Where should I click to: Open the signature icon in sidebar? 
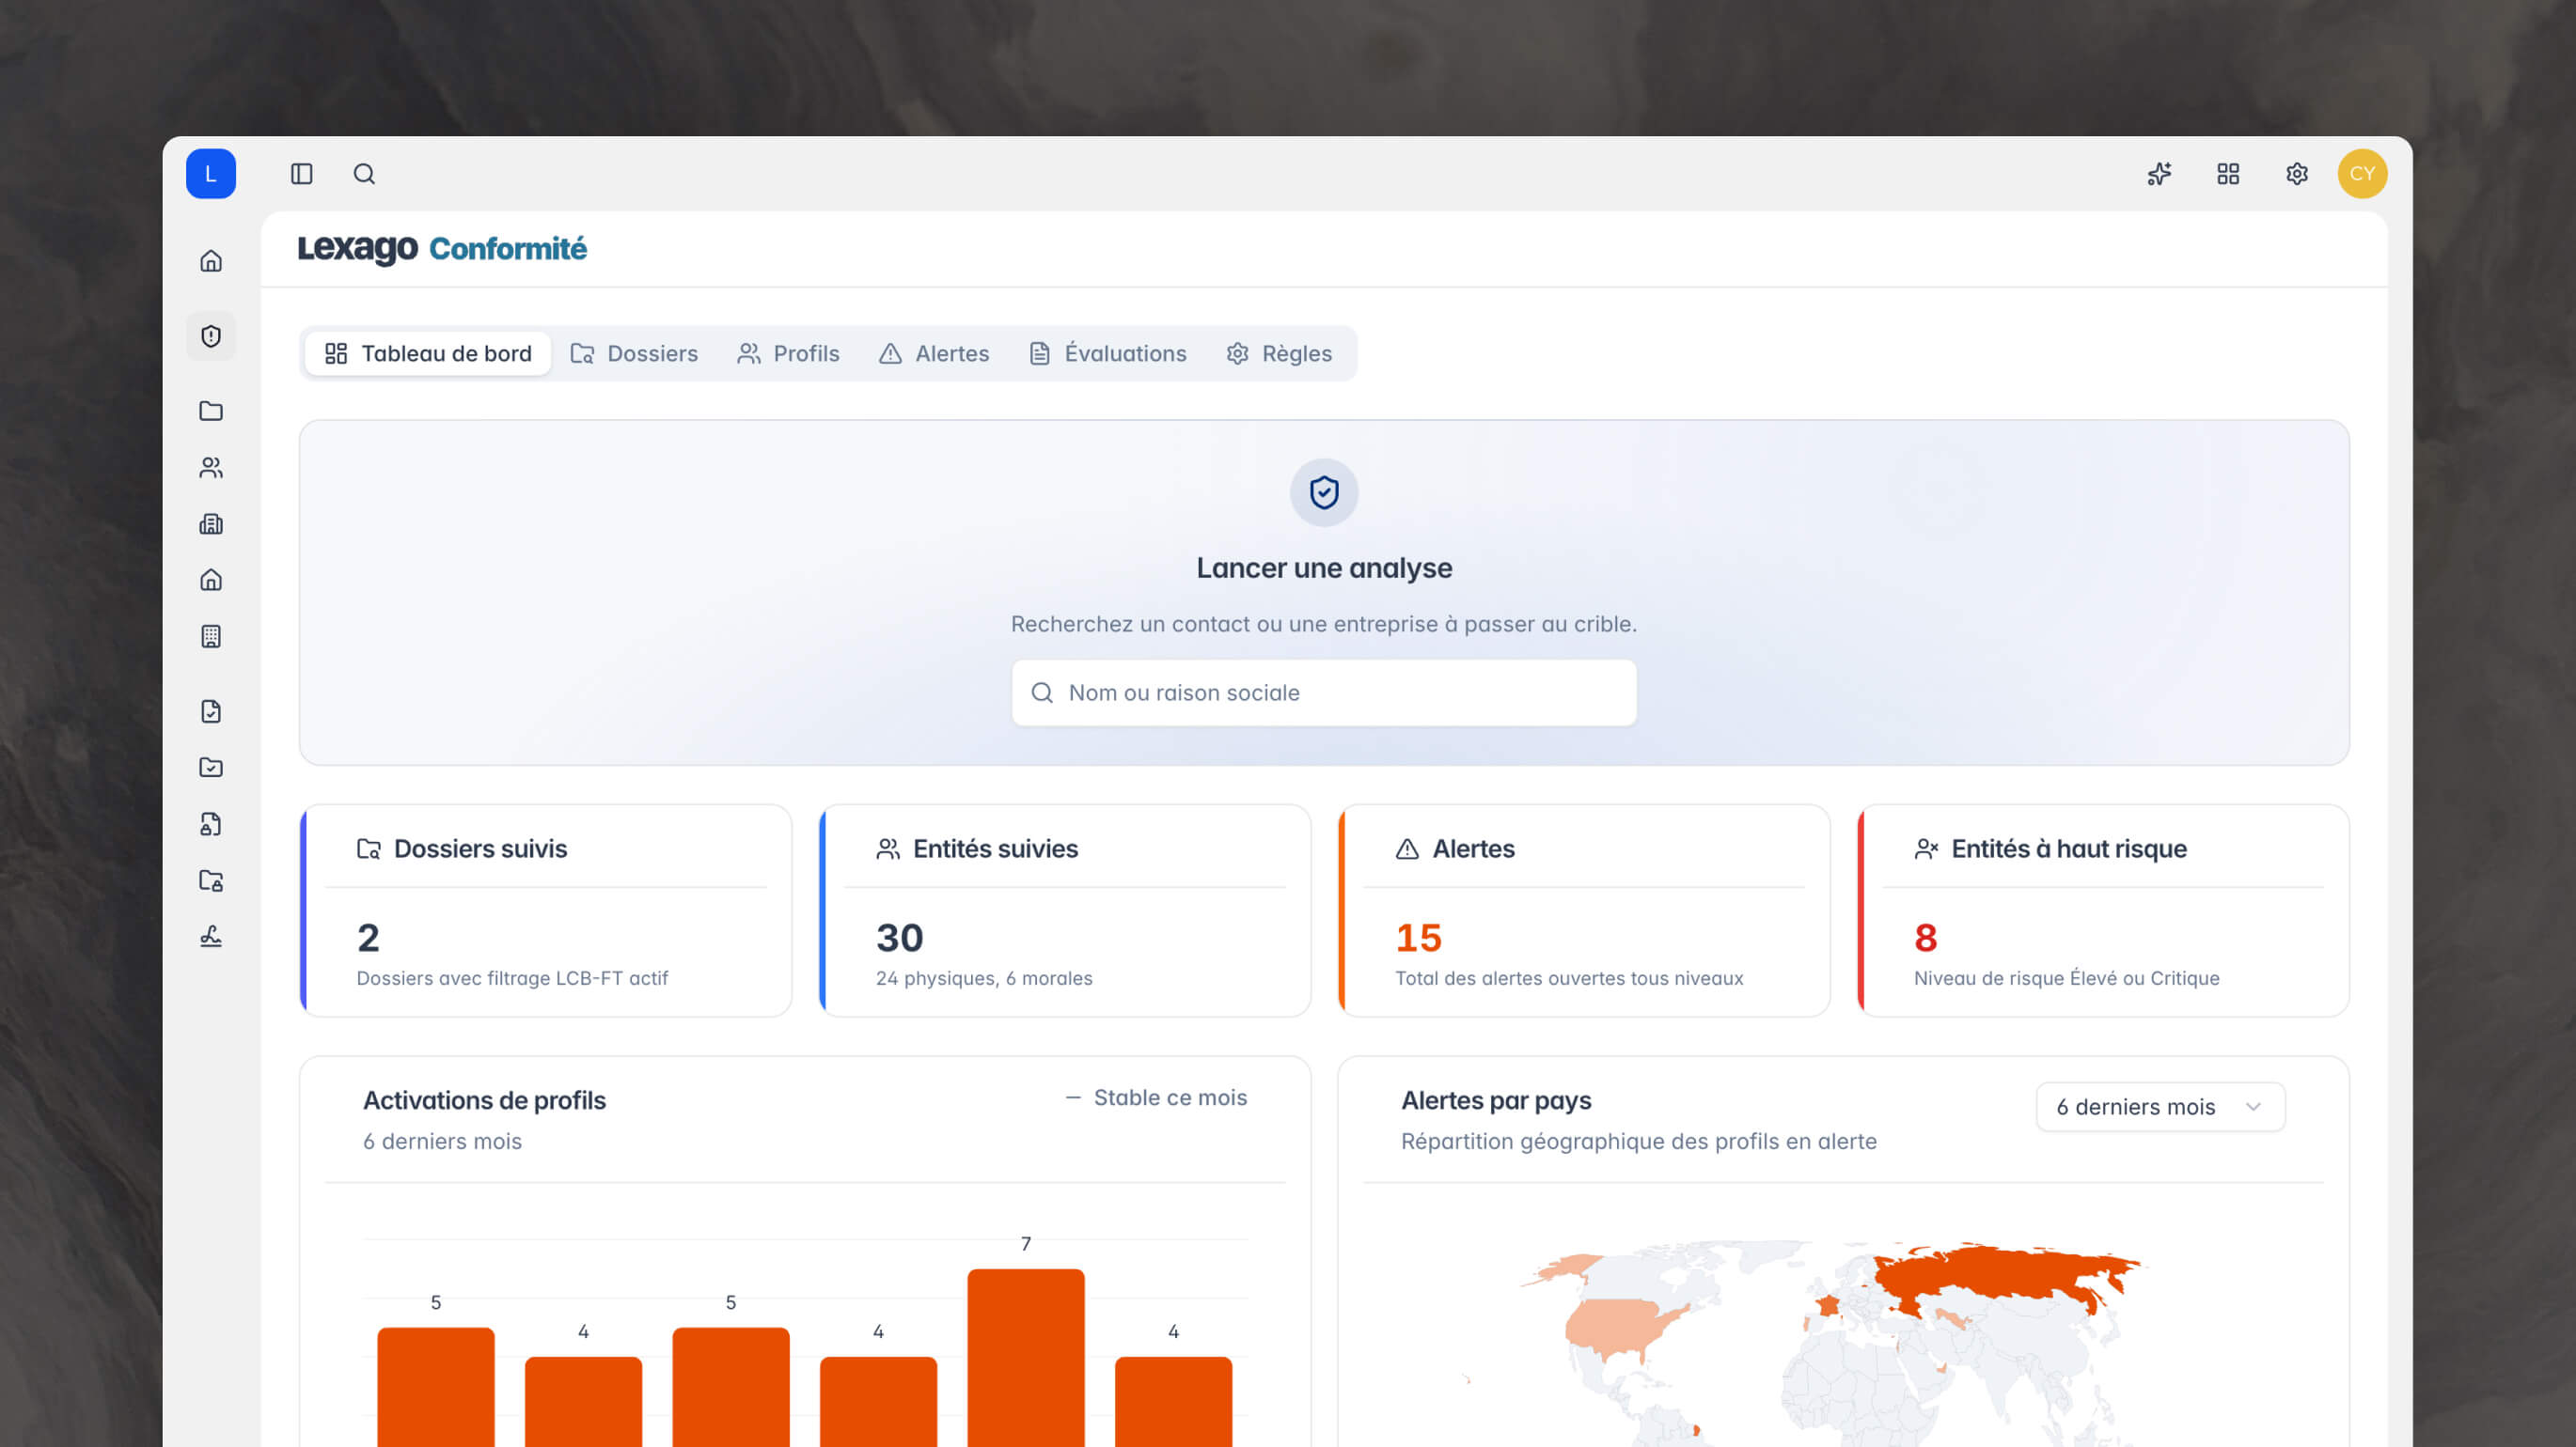point(211,937)
